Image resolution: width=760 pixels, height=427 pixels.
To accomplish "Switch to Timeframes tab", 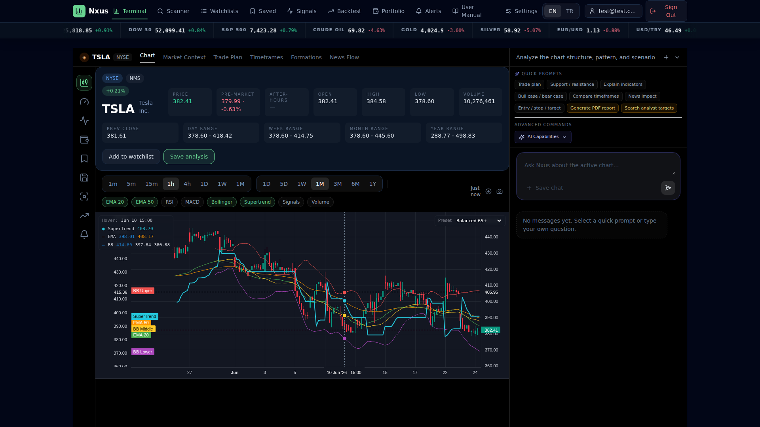I will [x=266, y=57].
